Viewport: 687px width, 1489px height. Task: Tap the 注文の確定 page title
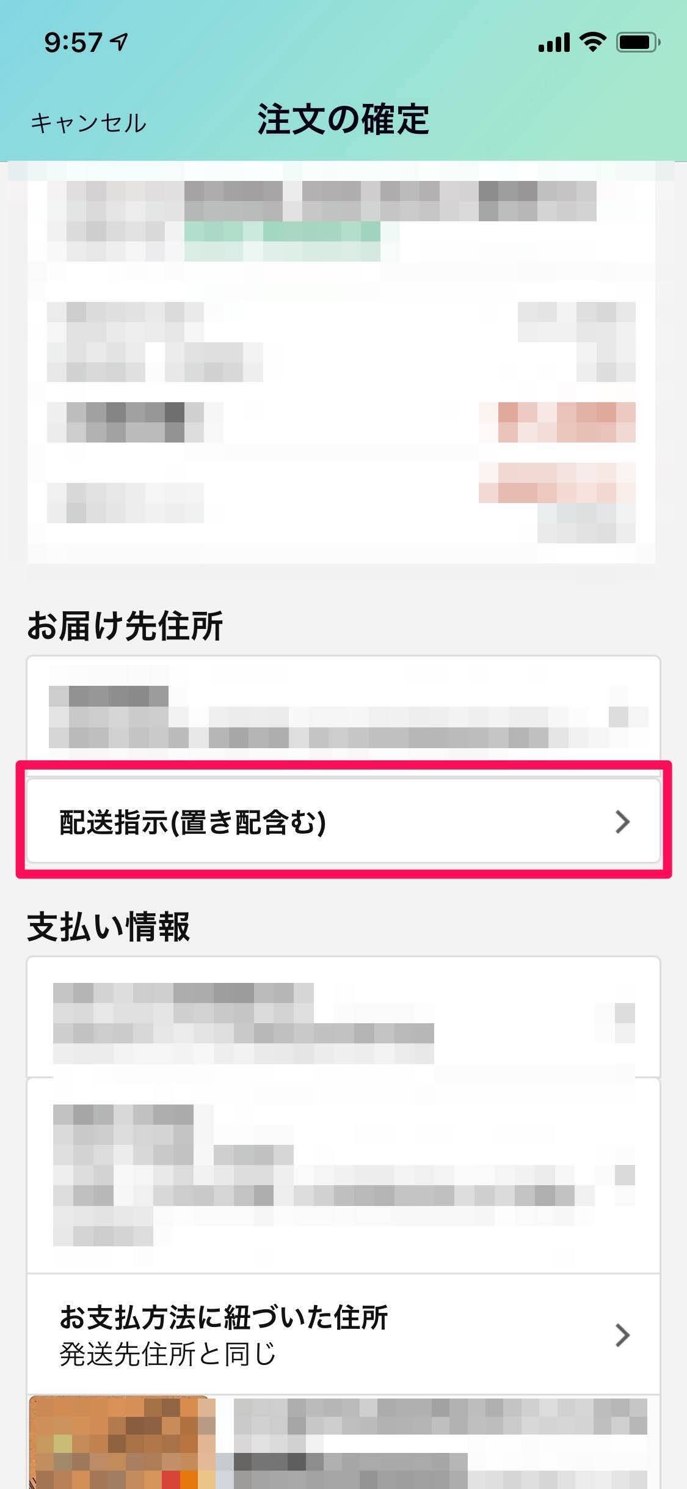pyautogui.click(x=343, y=119)
